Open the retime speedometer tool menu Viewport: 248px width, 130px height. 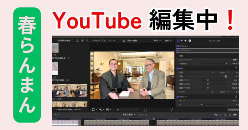pos(108,109)
